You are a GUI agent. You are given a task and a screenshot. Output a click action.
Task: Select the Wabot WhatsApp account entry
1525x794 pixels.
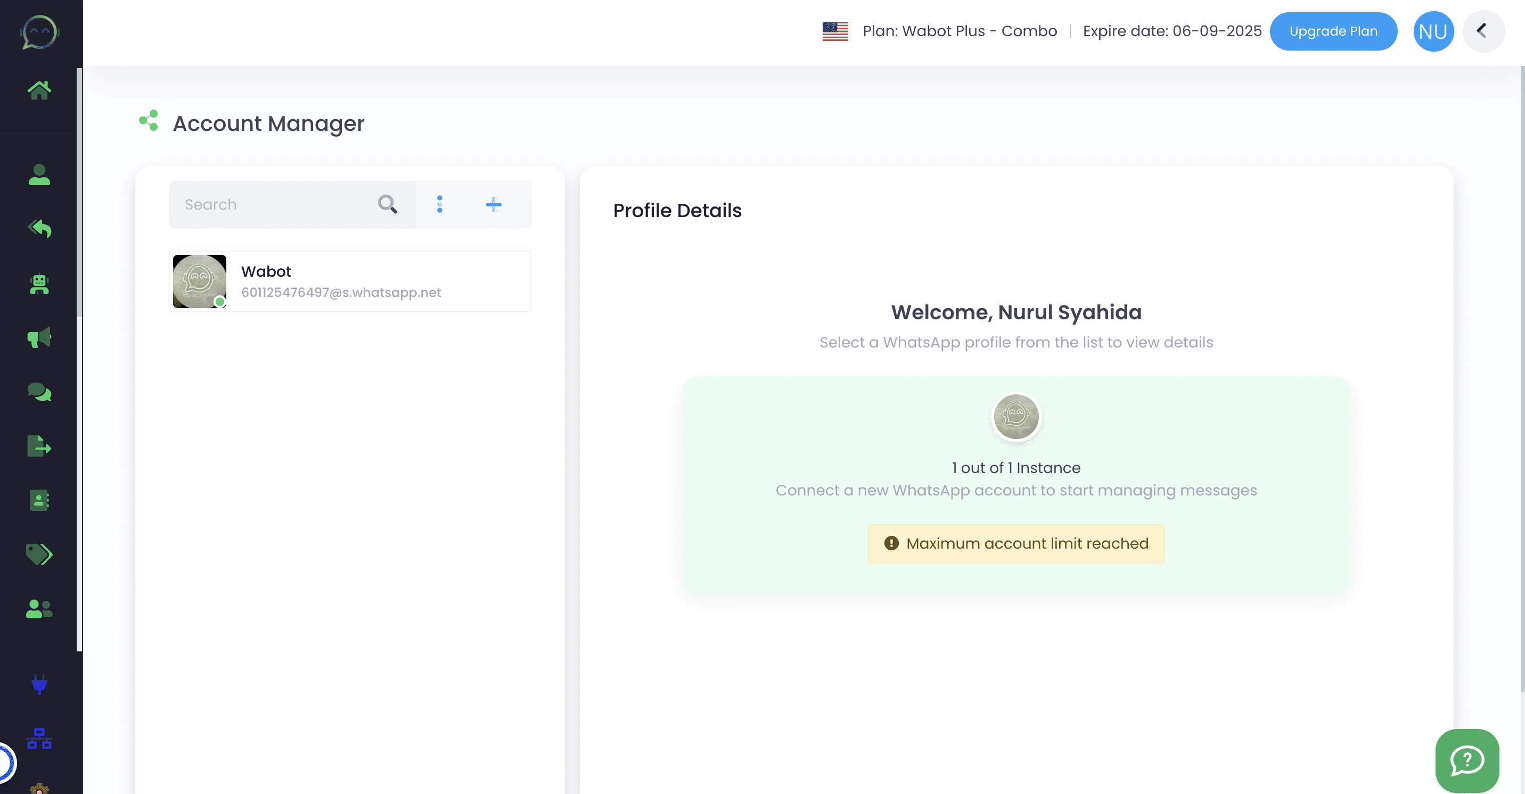pos(349,282)
